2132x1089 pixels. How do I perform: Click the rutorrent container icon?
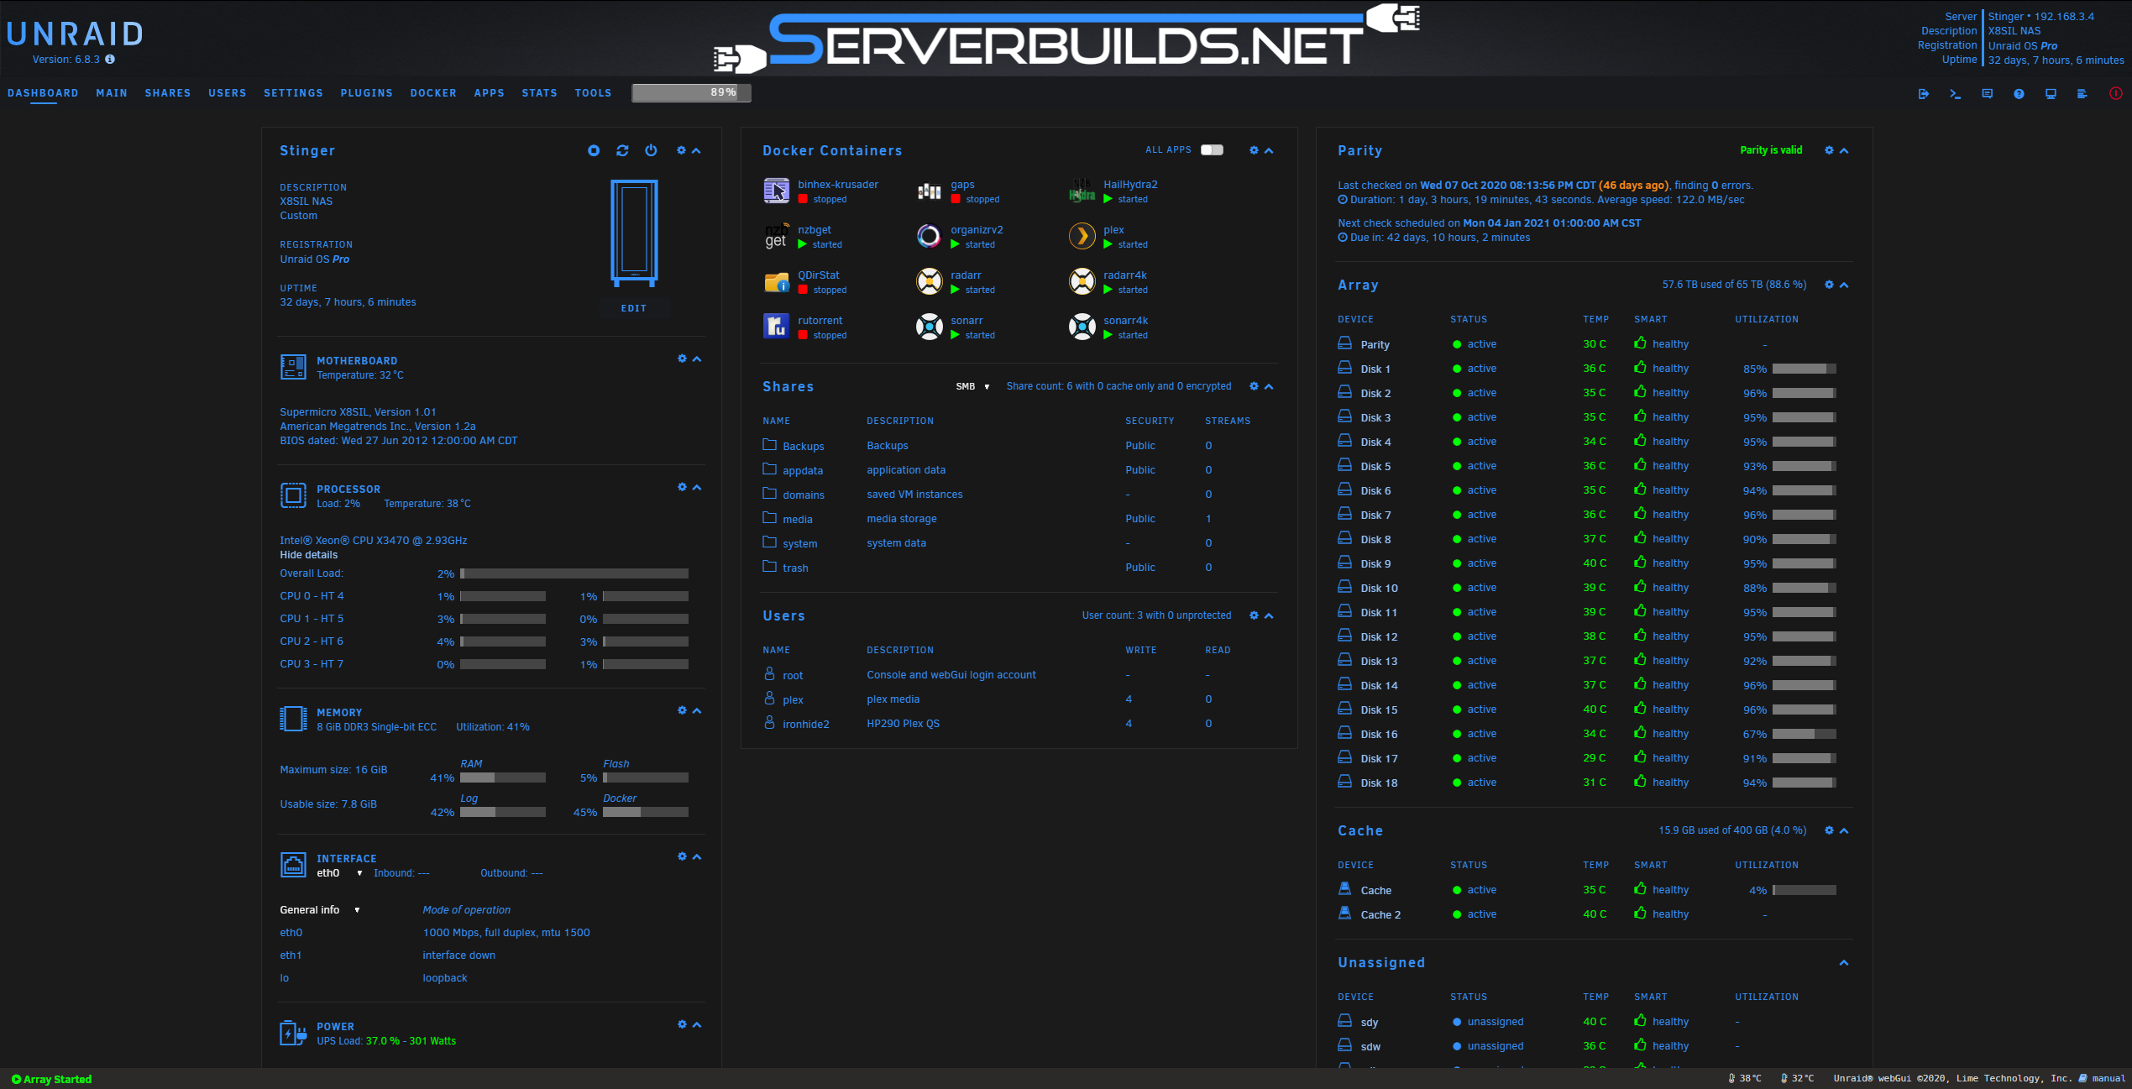point(776,327)
